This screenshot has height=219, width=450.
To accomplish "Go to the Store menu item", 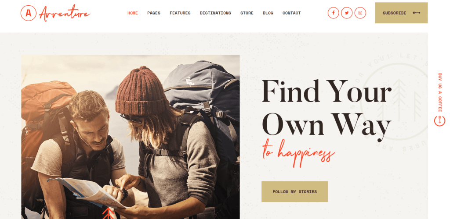I will click(x=247, y=13).
